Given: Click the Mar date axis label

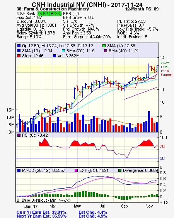Looking at the screenshot, I should pyautogui.click(x=53, y=206).
